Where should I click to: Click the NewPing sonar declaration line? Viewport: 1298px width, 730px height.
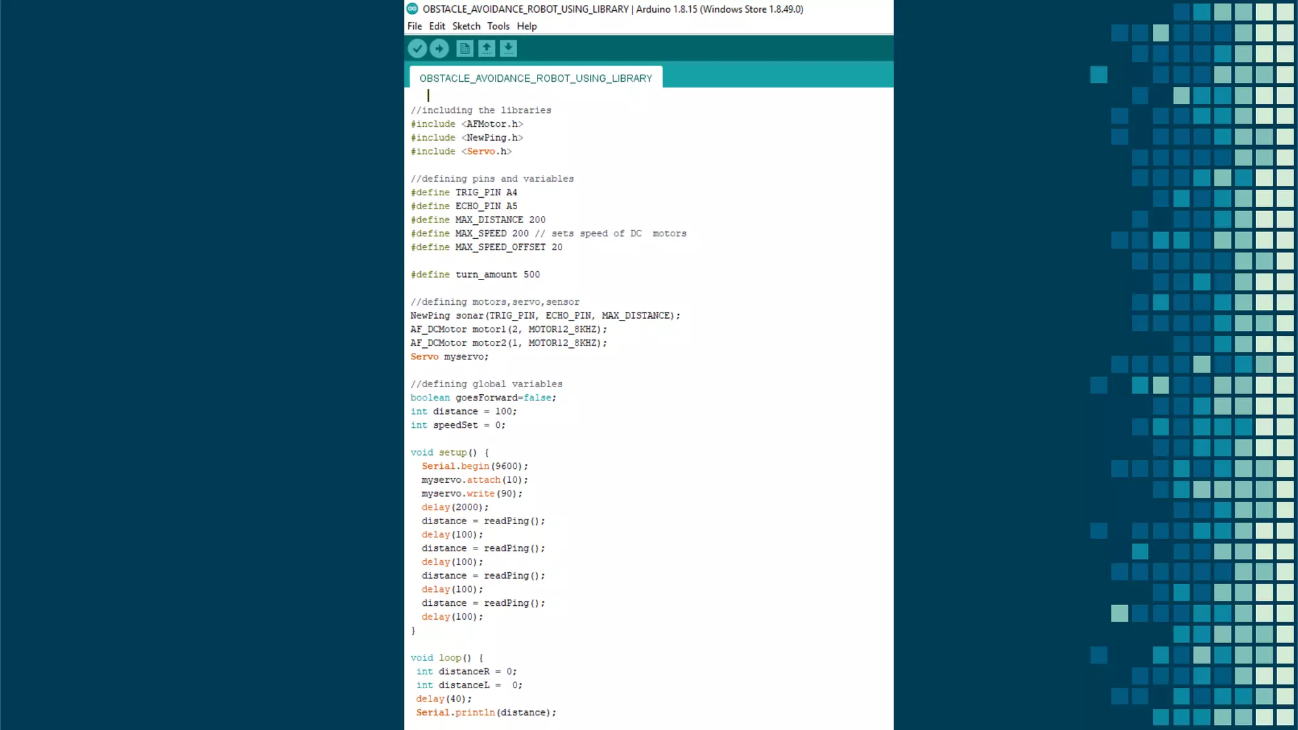[544, 316]
